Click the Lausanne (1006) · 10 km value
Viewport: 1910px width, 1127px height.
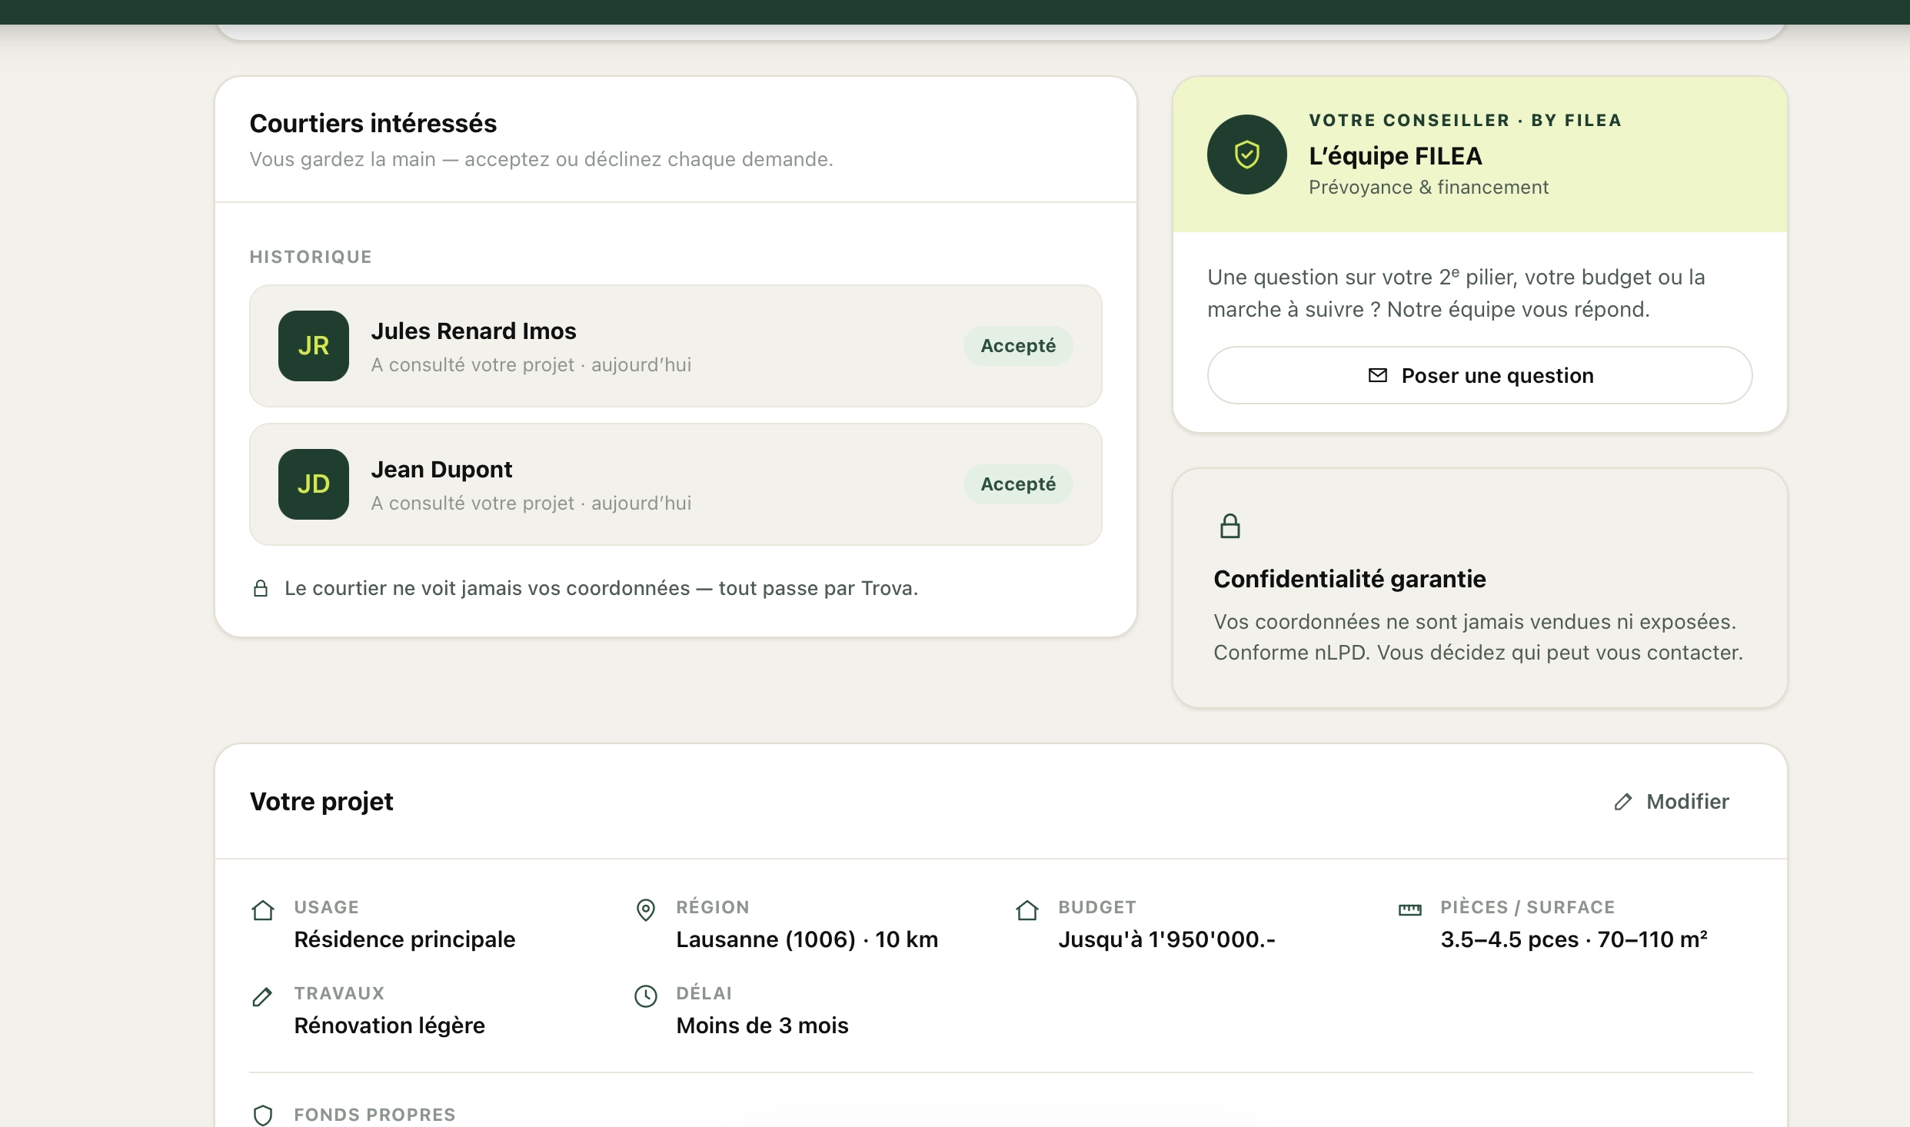807,939
